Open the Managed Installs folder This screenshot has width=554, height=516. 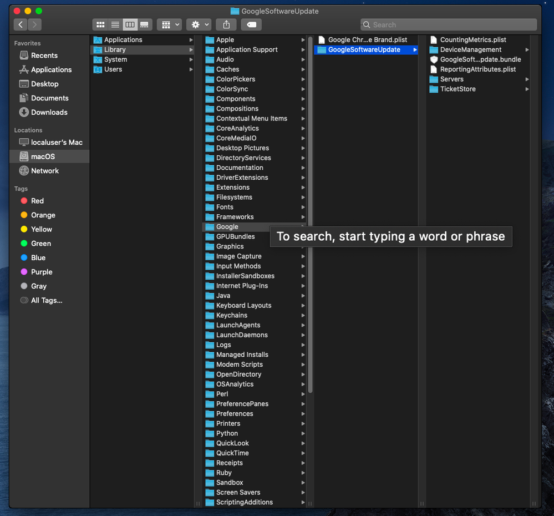point(255,355)
